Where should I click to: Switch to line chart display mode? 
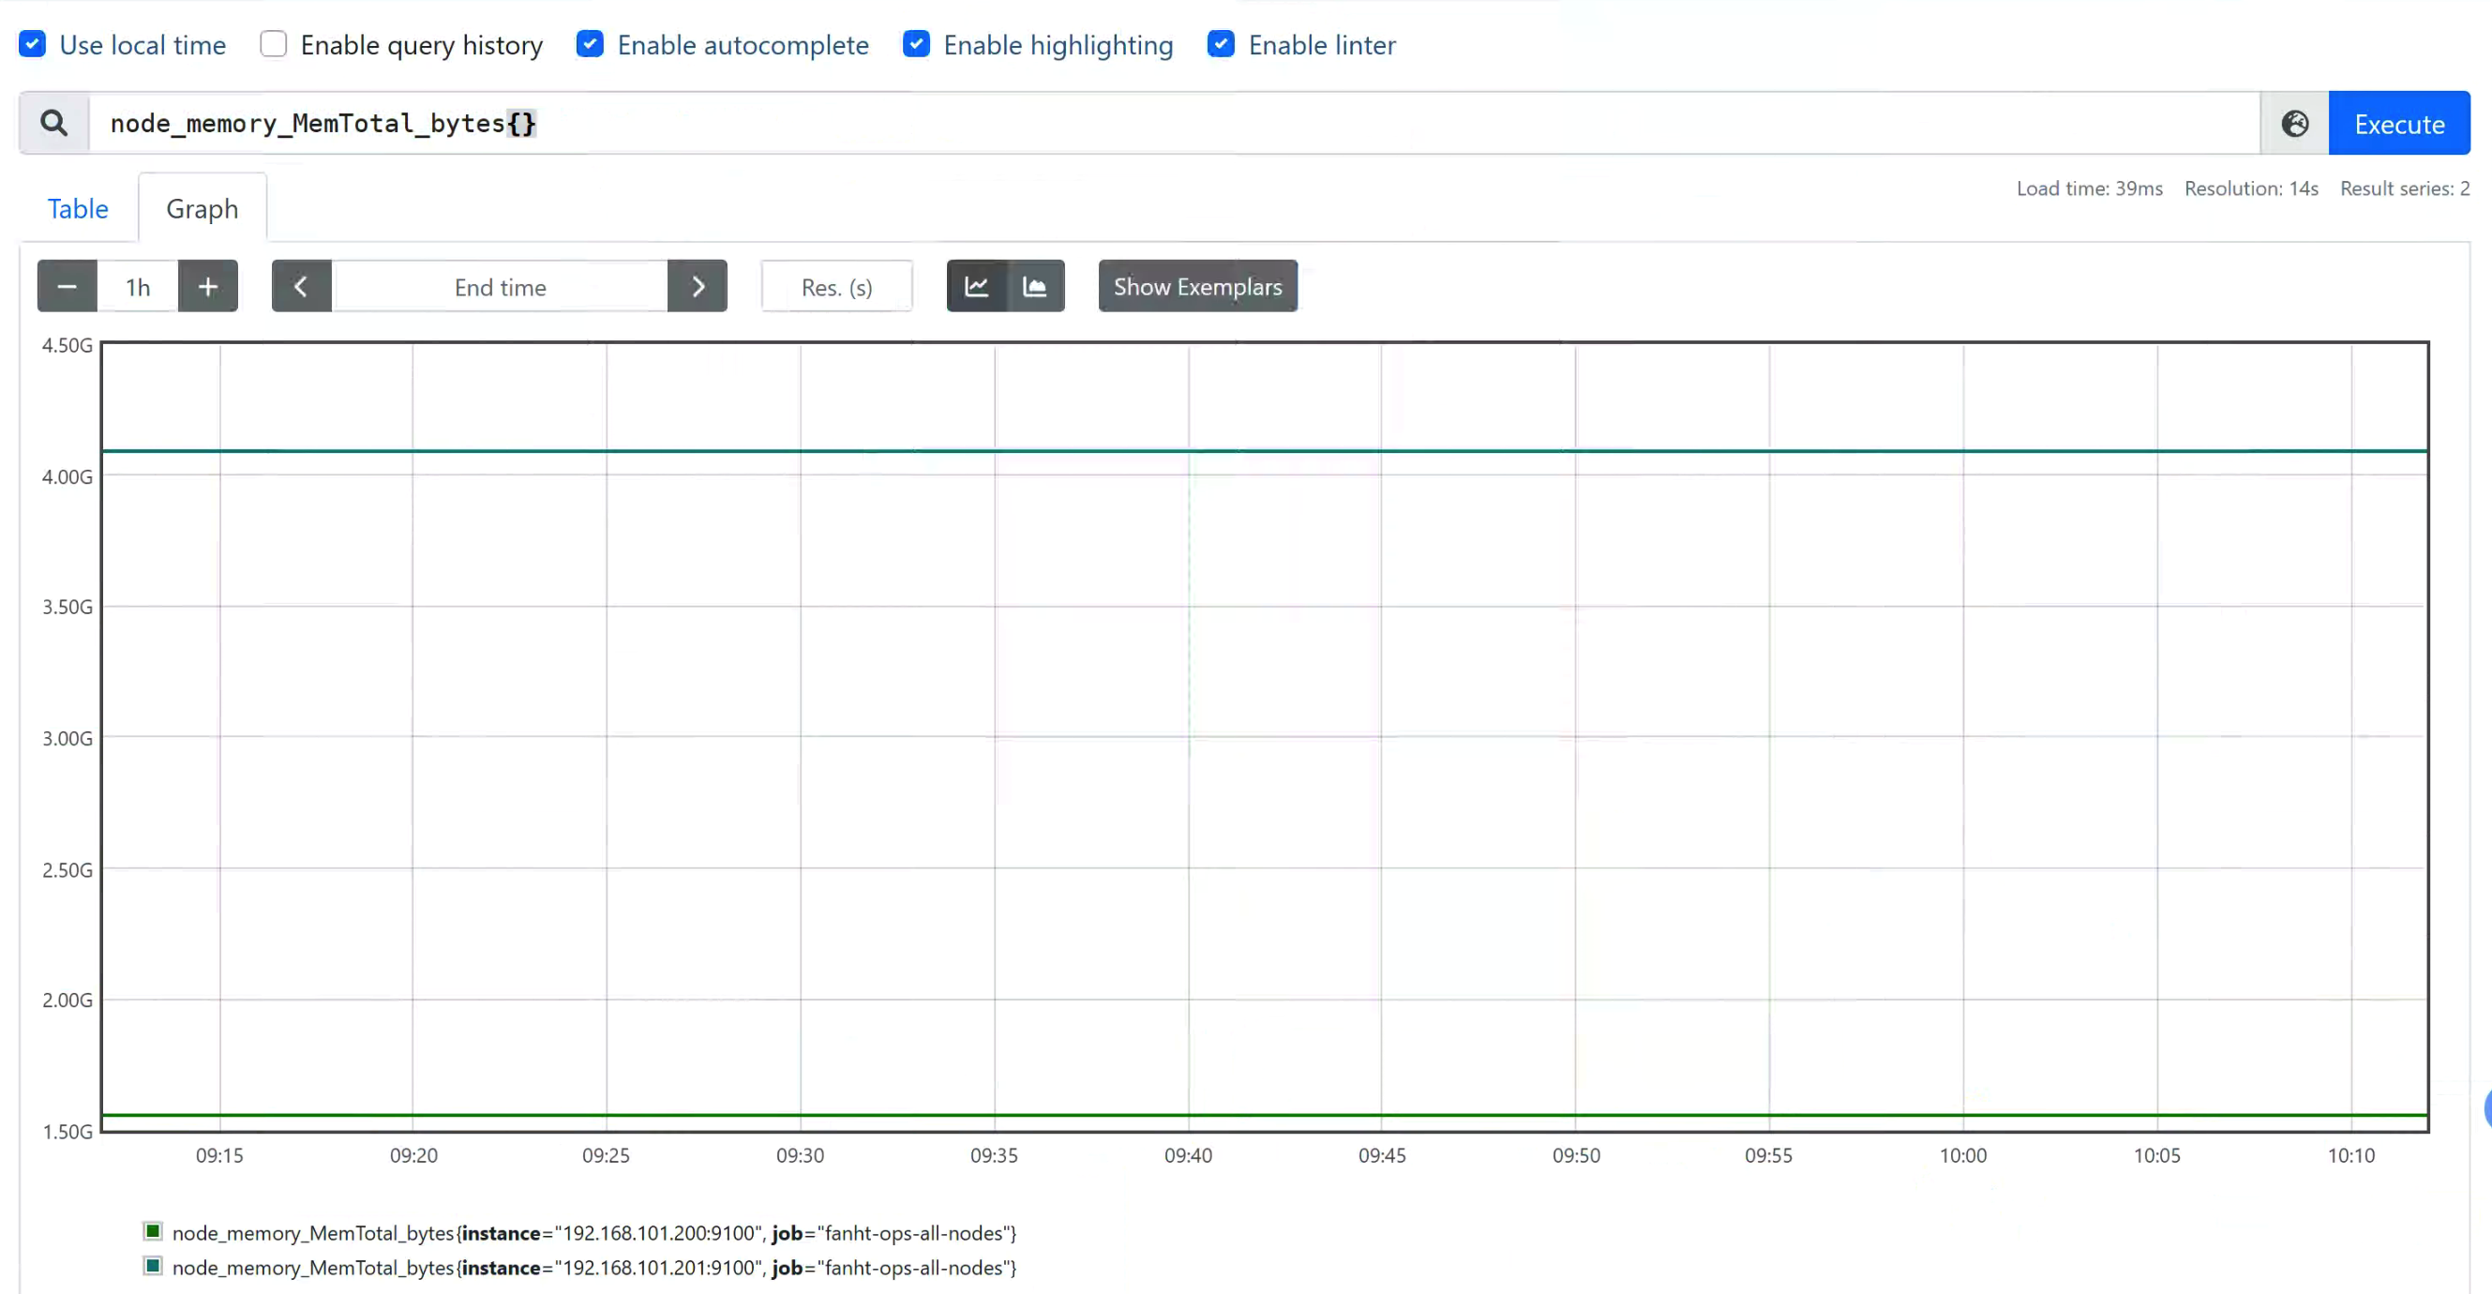click(976, 287)
